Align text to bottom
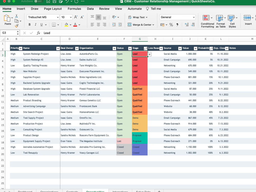256x192 pixels. point(104,18)
